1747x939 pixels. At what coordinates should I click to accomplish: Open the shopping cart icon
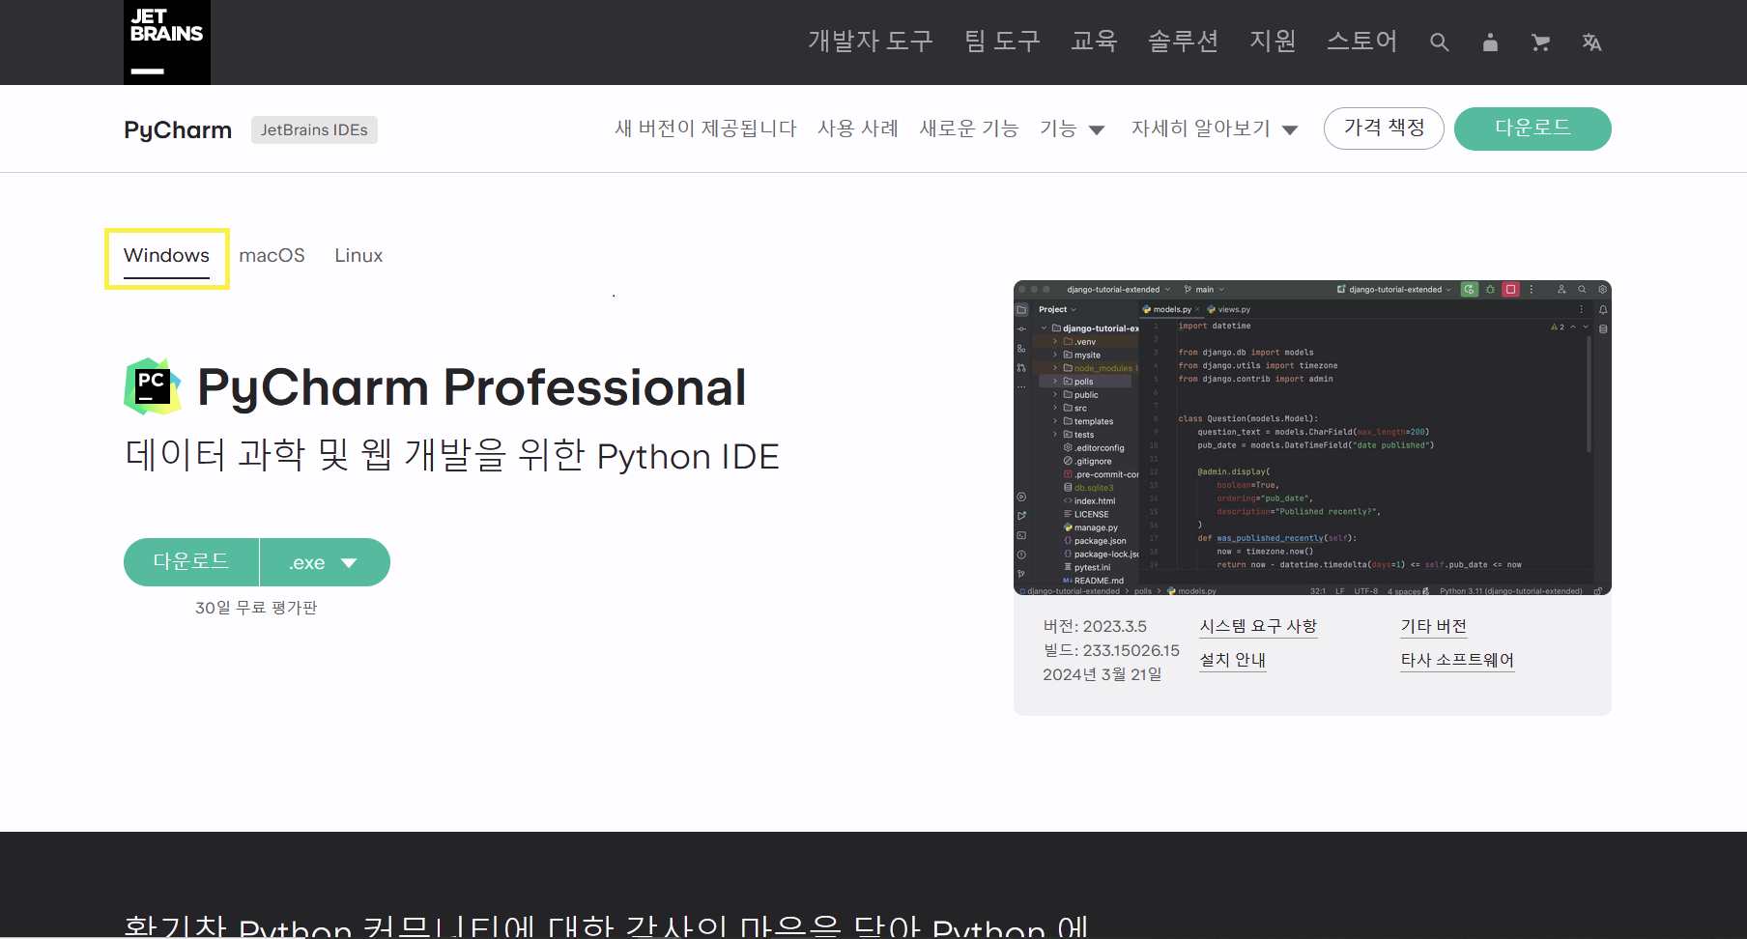[1541, 43]
